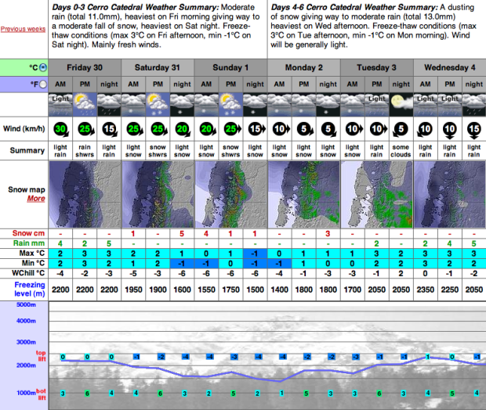Click the WChill °C row label
486x410 pixels.
coord(28,273)
